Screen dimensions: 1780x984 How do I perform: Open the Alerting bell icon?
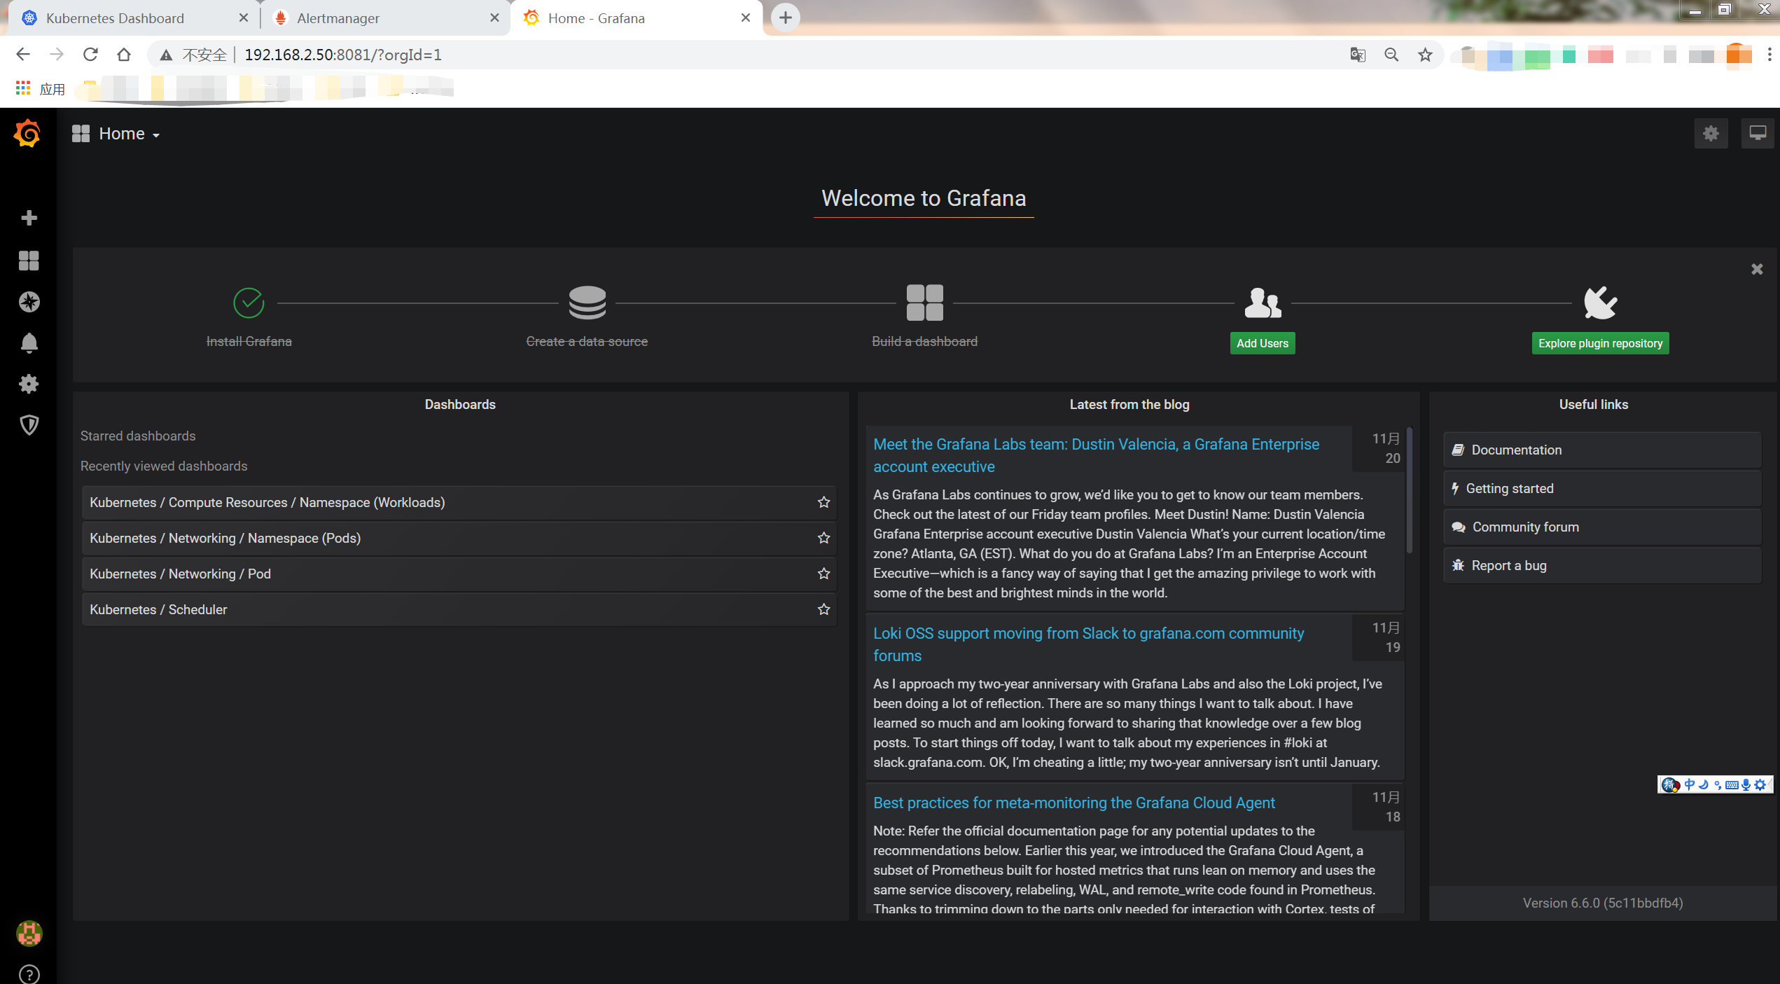pos(29,343)
